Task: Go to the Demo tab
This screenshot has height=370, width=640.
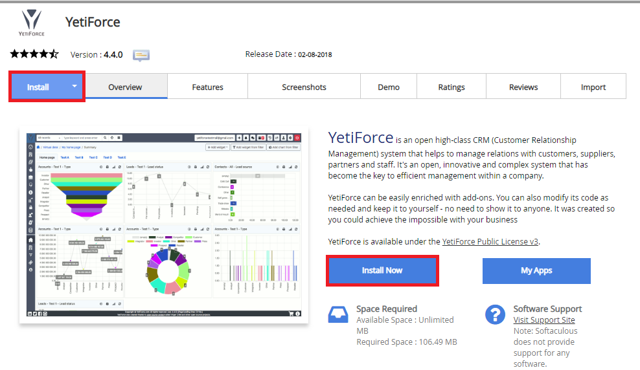Action: coord(389,87)
